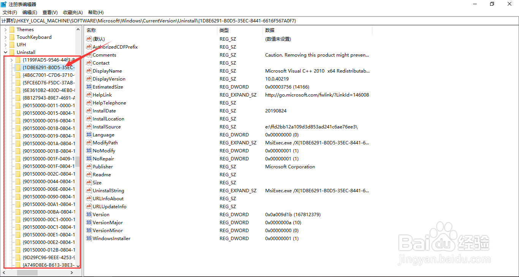
Task: Select the {90150000-012B-0804 key
Action: click(48, 250)
